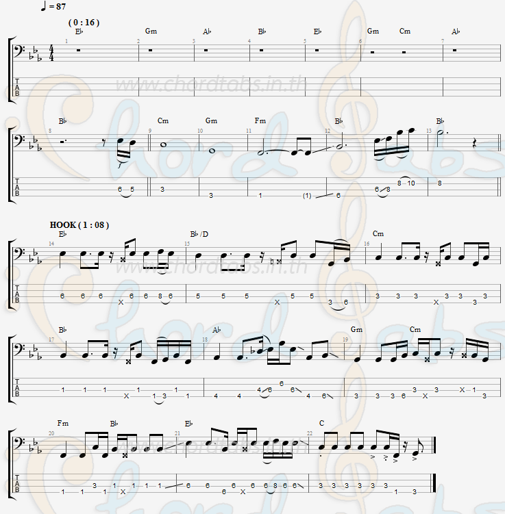Click the TAB clef label on second system
Image resolution: width=505 pixels, height=514 pixels.
coord(16,187)
